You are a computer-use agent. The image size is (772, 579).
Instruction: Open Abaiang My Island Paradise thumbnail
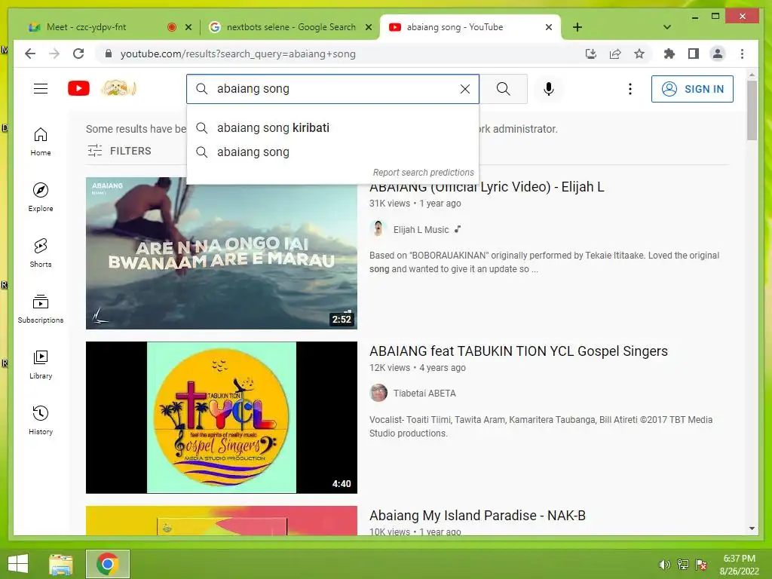point(222,520)
